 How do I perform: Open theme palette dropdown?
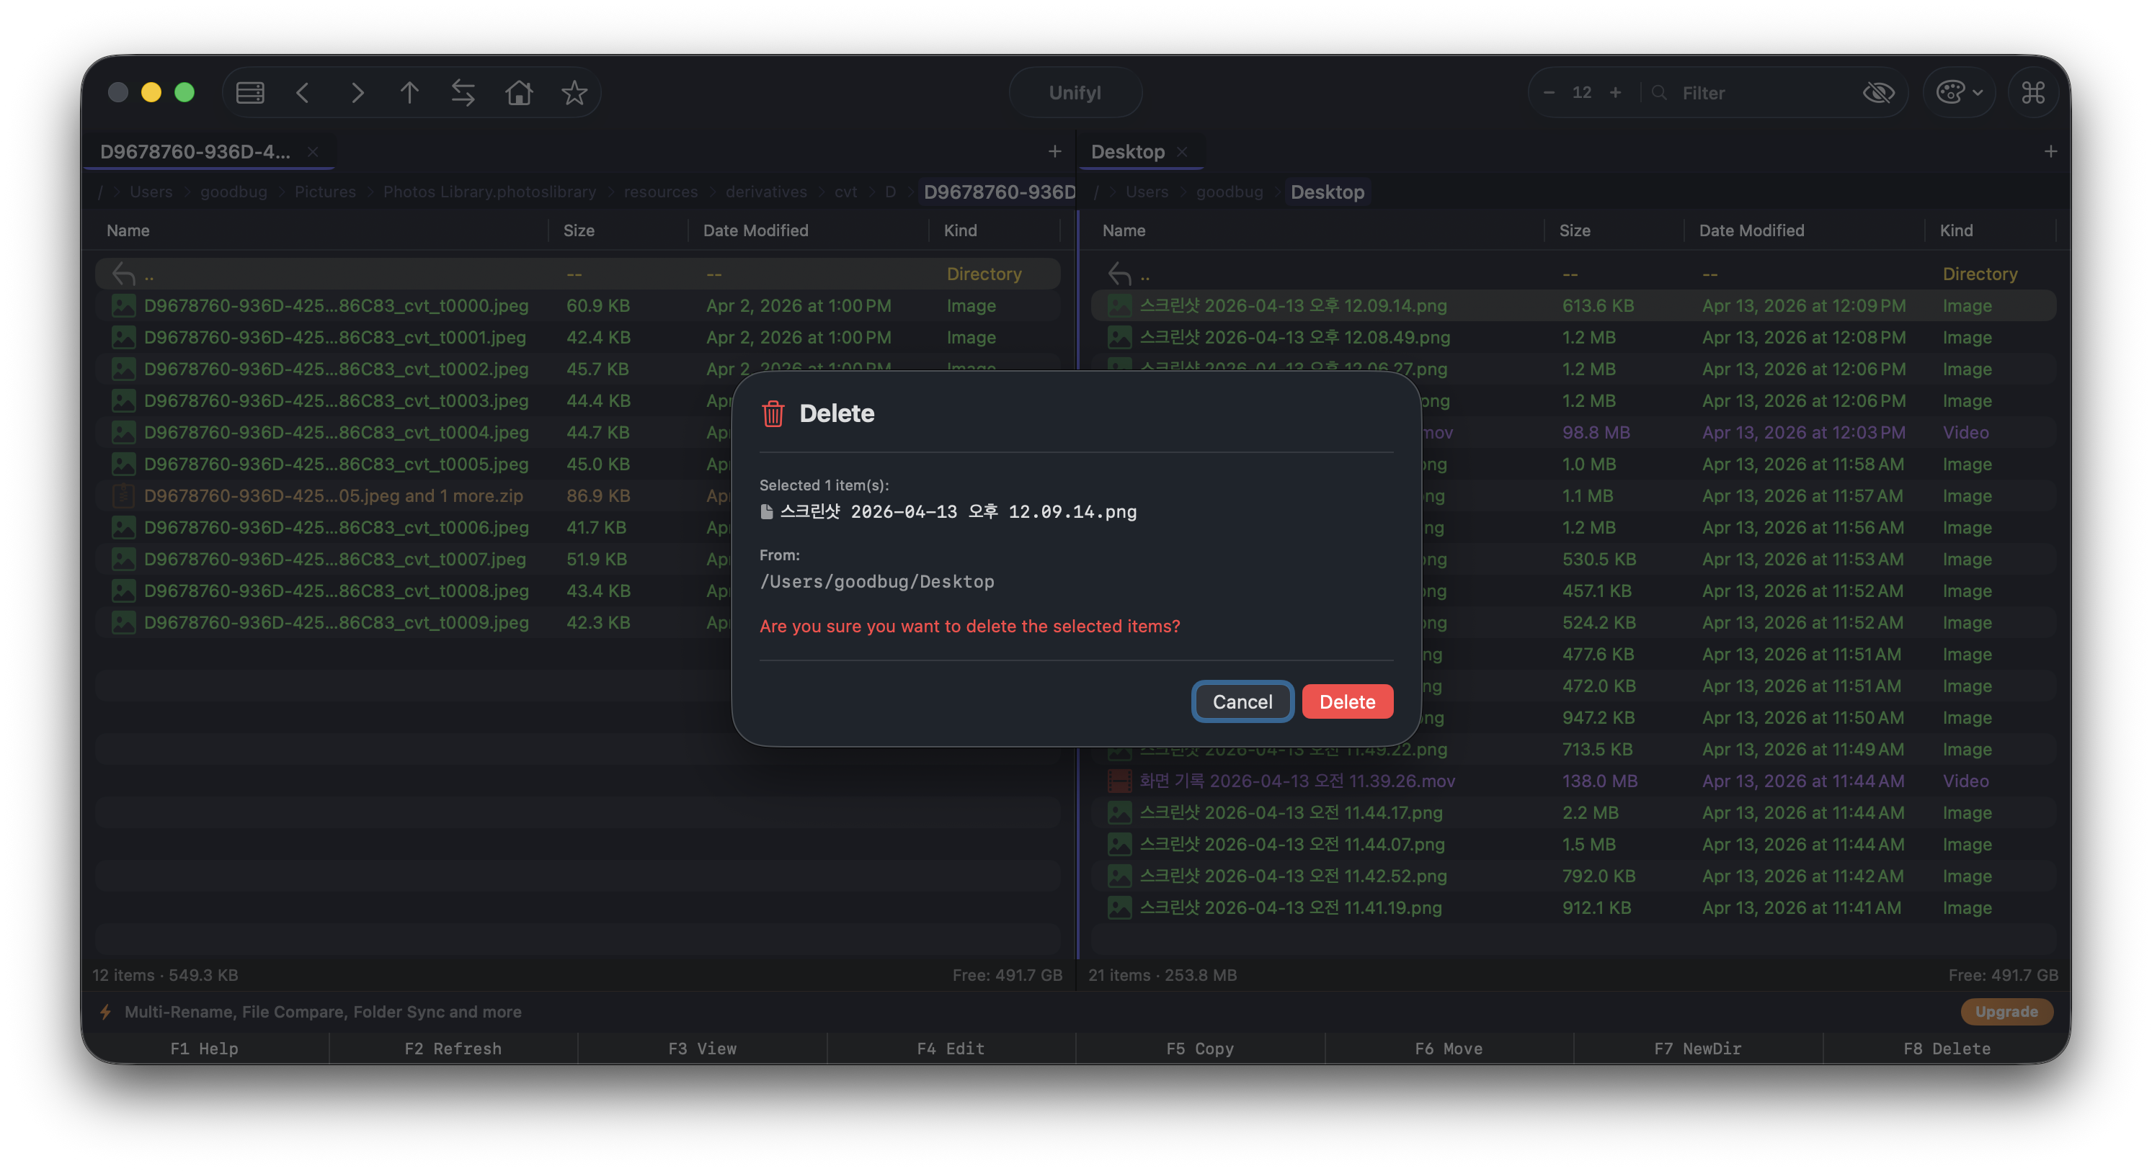pyautogui.click(x=1958, y=93)
